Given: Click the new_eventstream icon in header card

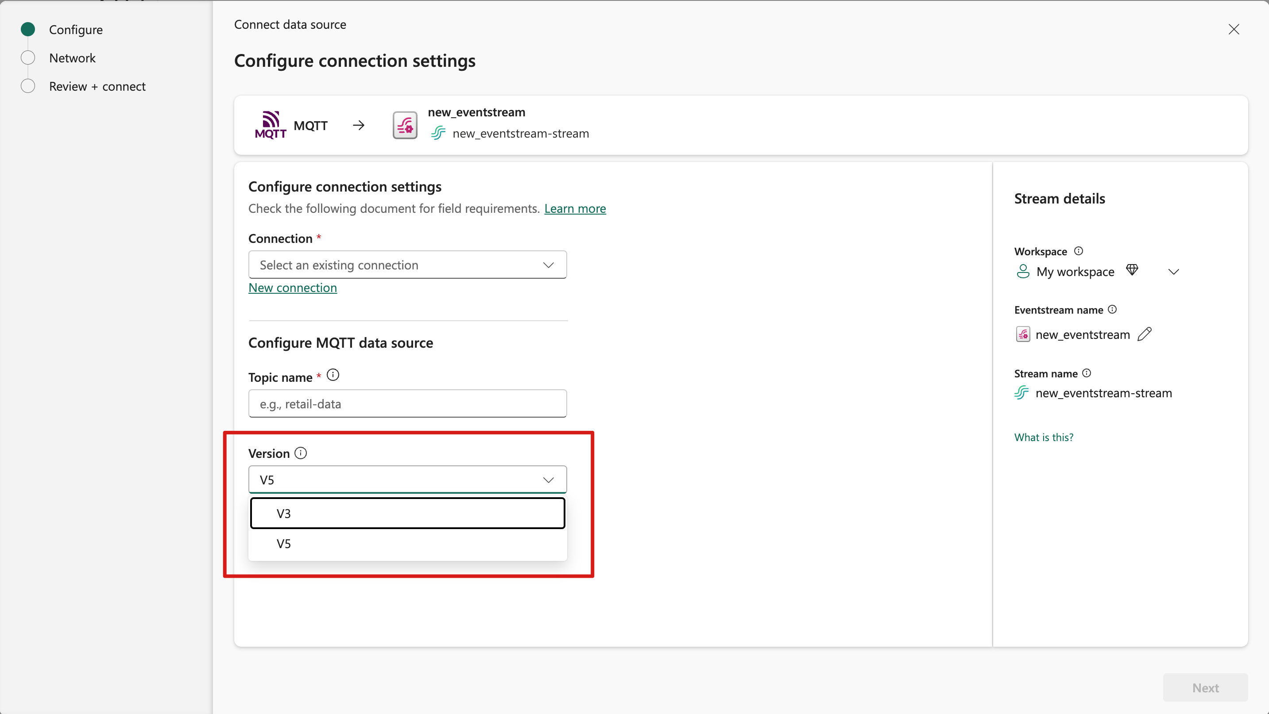Looking at the screenshot, I should point(405,125).
